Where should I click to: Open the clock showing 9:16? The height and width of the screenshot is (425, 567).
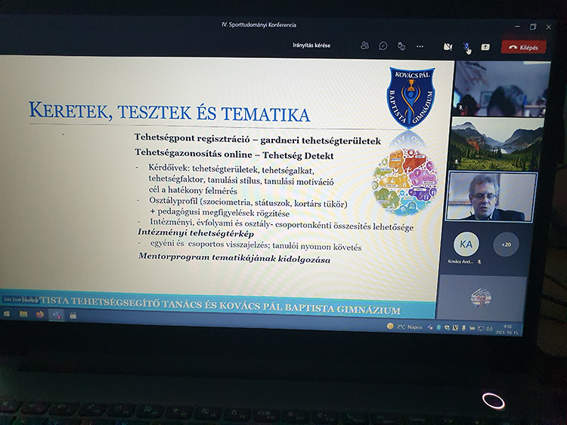[x=507, y=329]
